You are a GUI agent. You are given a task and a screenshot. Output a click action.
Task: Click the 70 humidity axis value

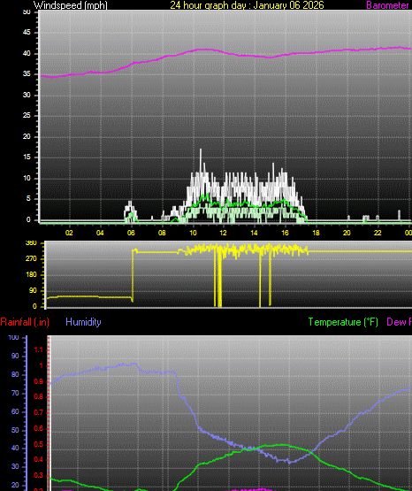(x=15, y=393)
